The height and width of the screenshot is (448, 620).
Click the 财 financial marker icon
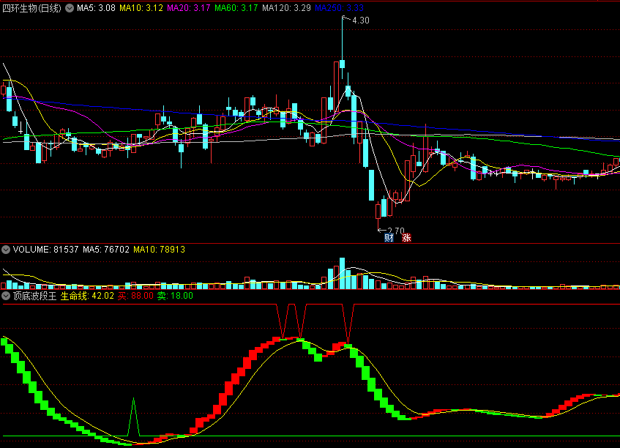point(389,238)
